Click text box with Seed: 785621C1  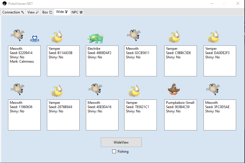tap(141, 115)
